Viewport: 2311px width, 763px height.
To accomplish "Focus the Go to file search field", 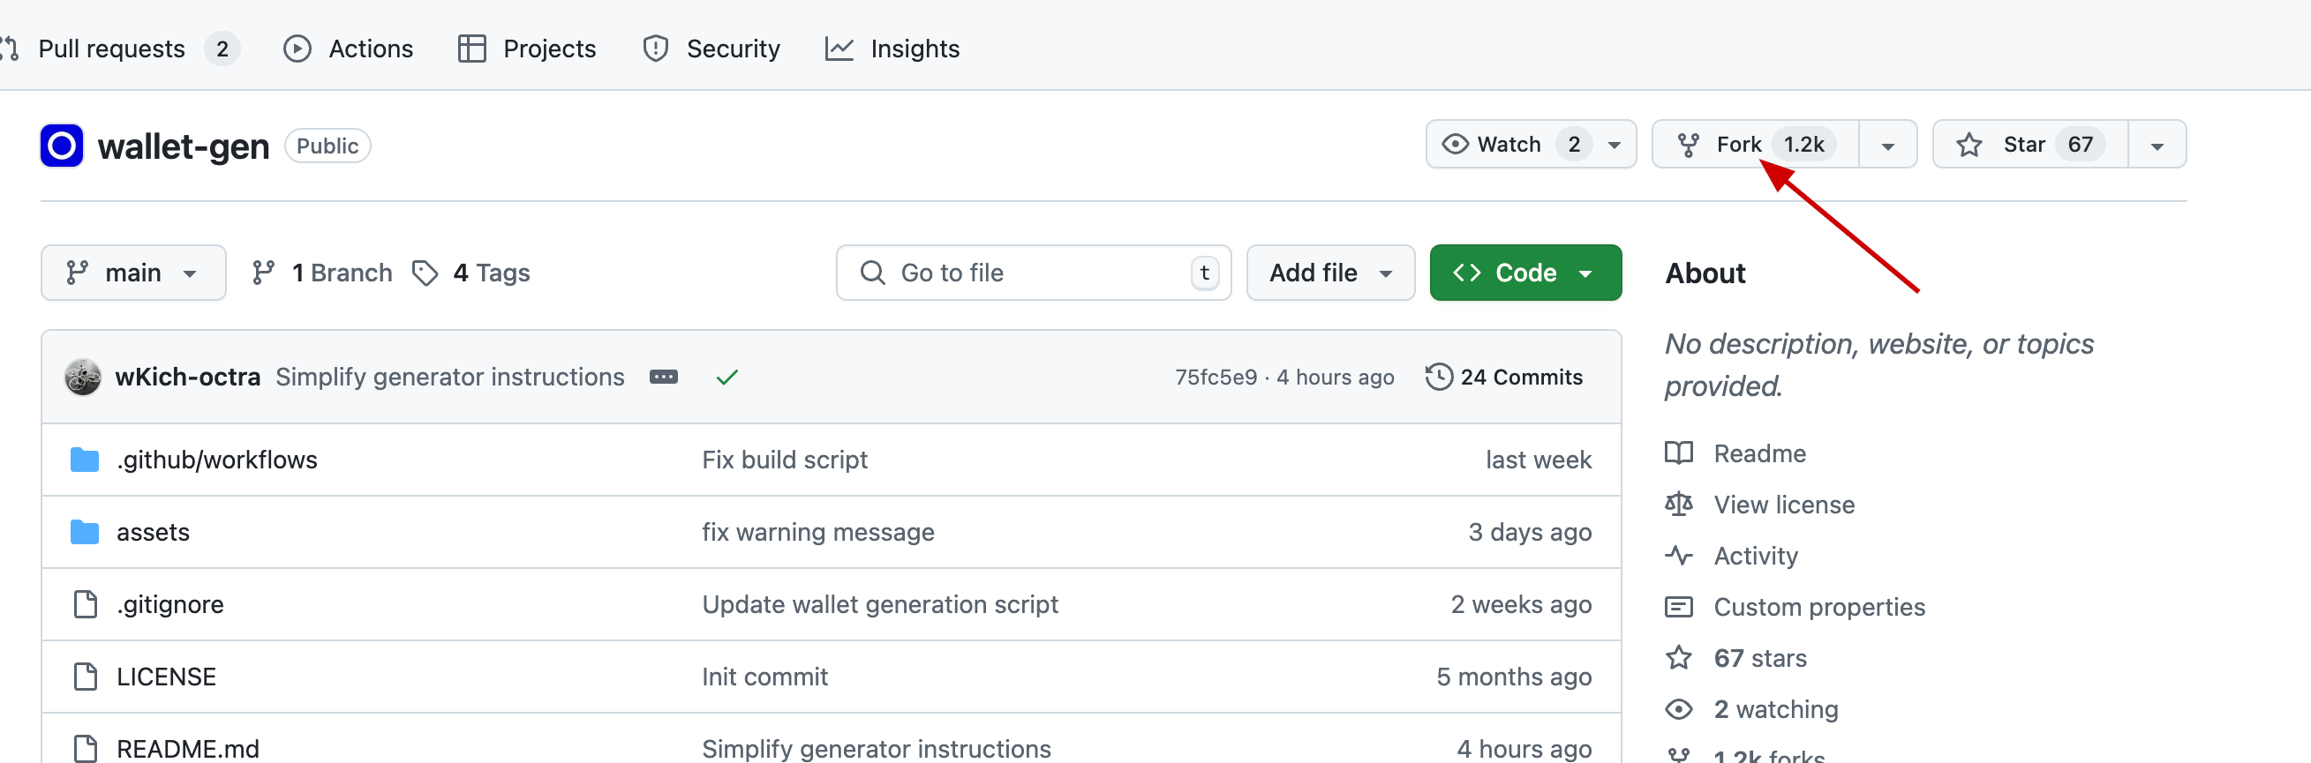I will [x=1034, y=273].
